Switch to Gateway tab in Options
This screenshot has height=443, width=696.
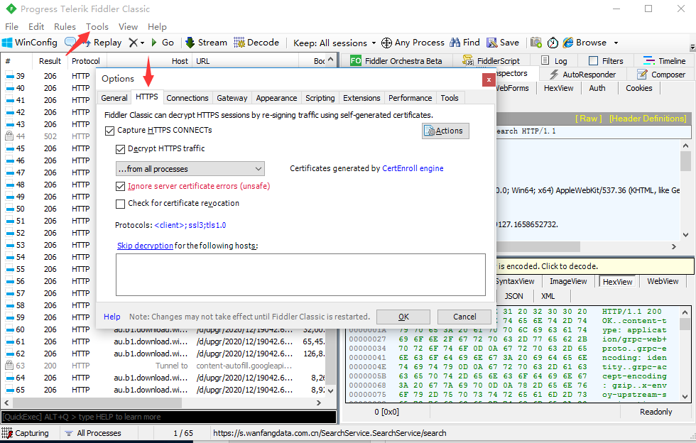point(232,98)
